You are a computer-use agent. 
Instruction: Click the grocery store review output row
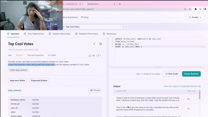click(x=156, y=109)
